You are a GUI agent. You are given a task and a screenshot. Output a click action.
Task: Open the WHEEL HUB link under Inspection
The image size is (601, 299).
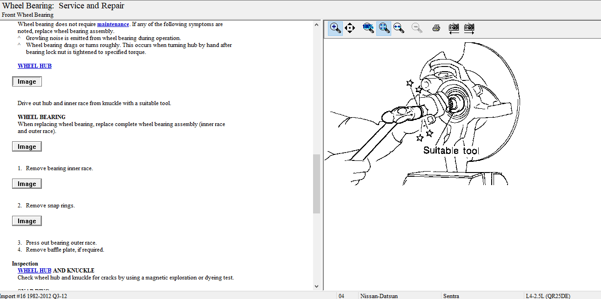click(34, 271)
